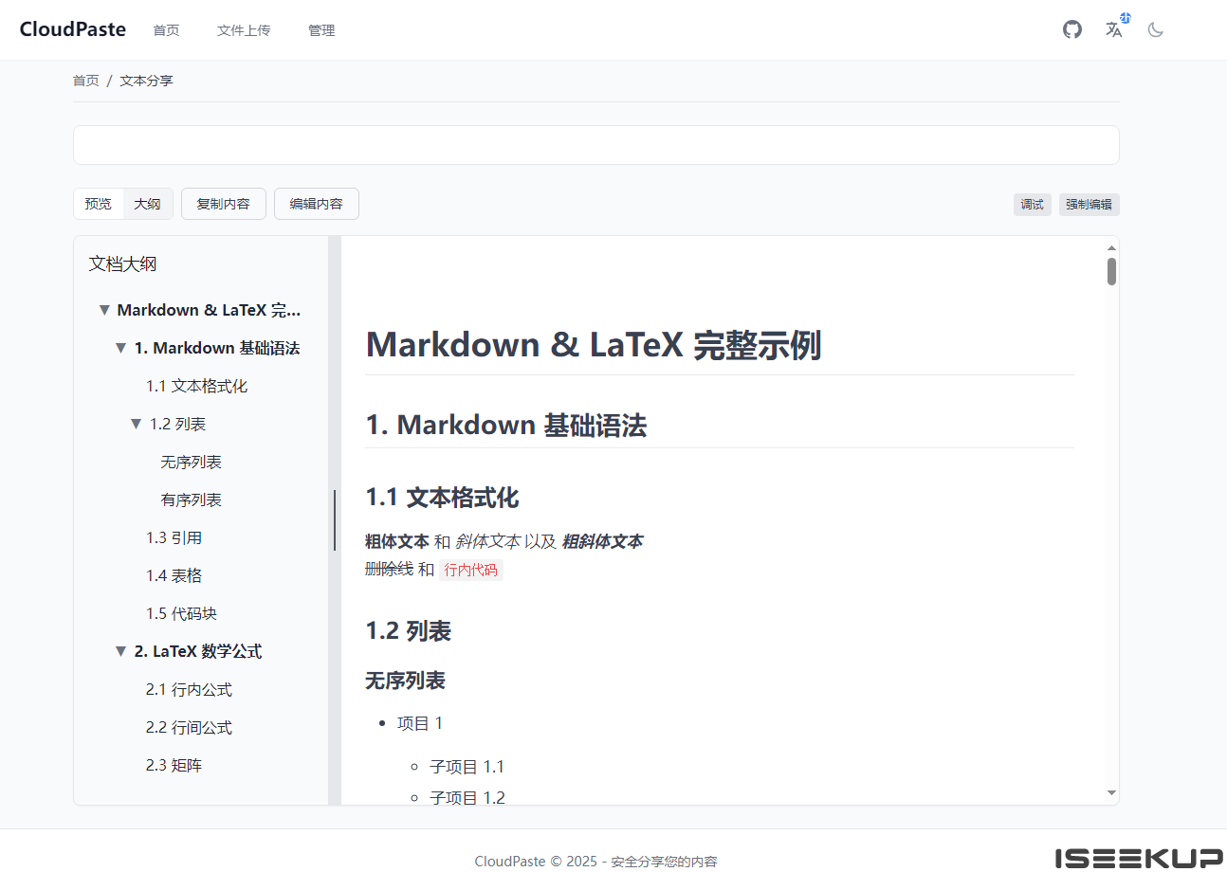
Task: Click the scroll-up arrow of content scrollbar
Action: coord(1111,247)
